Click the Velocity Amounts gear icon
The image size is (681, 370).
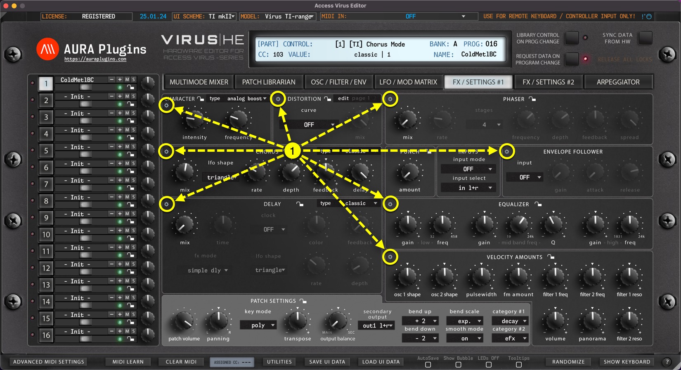click(390, 257)
